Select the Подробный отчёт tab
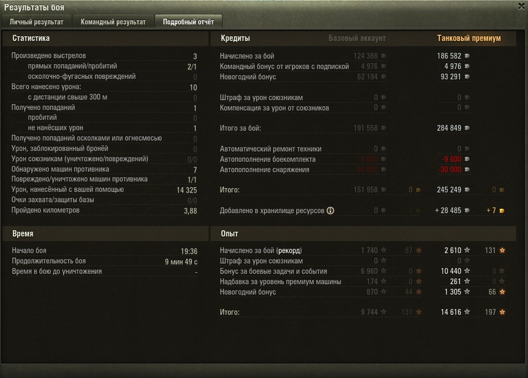 click(x=188, y=22)
